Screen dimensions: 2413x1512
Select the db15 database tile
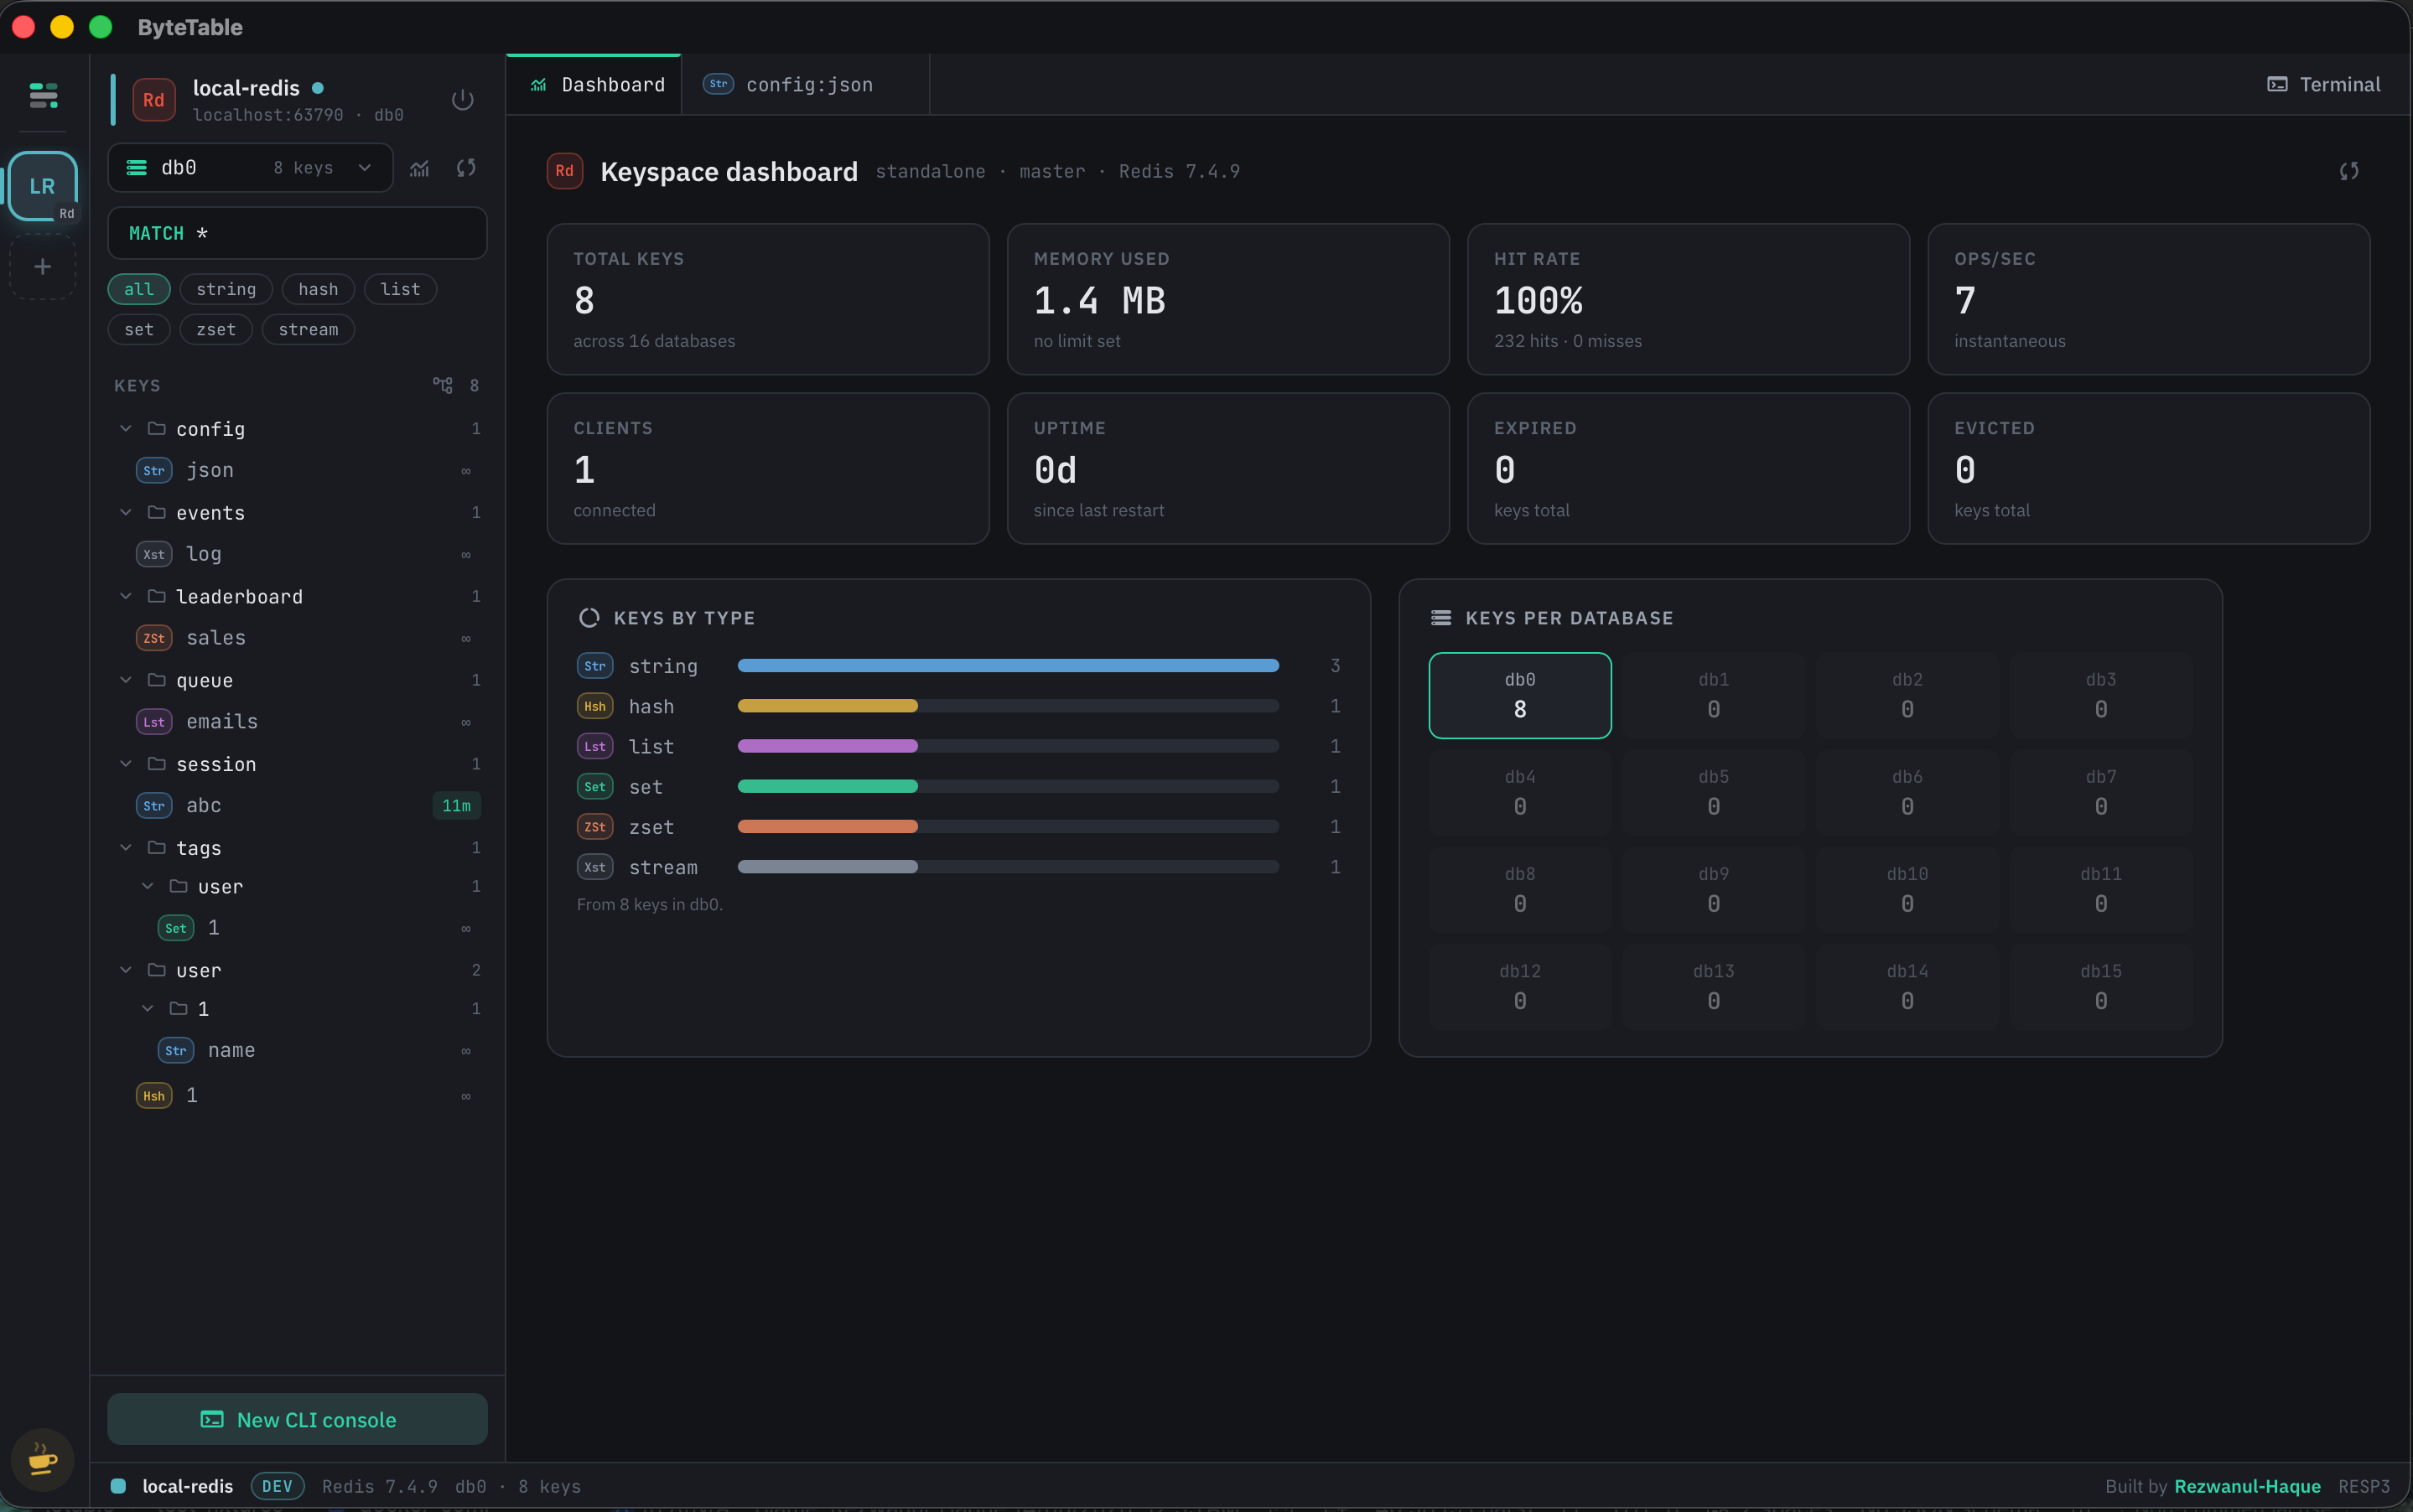tap(2101, 987)
